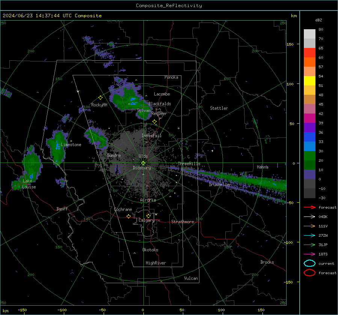Click the orange 111V arrow in legend
Screen dimensions: 338x315
click(309, 226)
